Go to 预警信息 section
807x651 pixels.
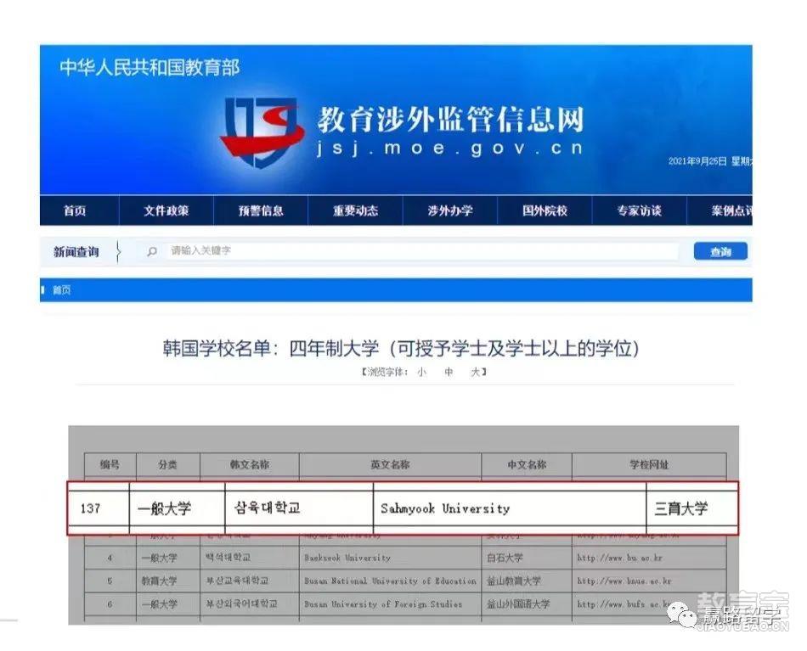pos(261,210)
